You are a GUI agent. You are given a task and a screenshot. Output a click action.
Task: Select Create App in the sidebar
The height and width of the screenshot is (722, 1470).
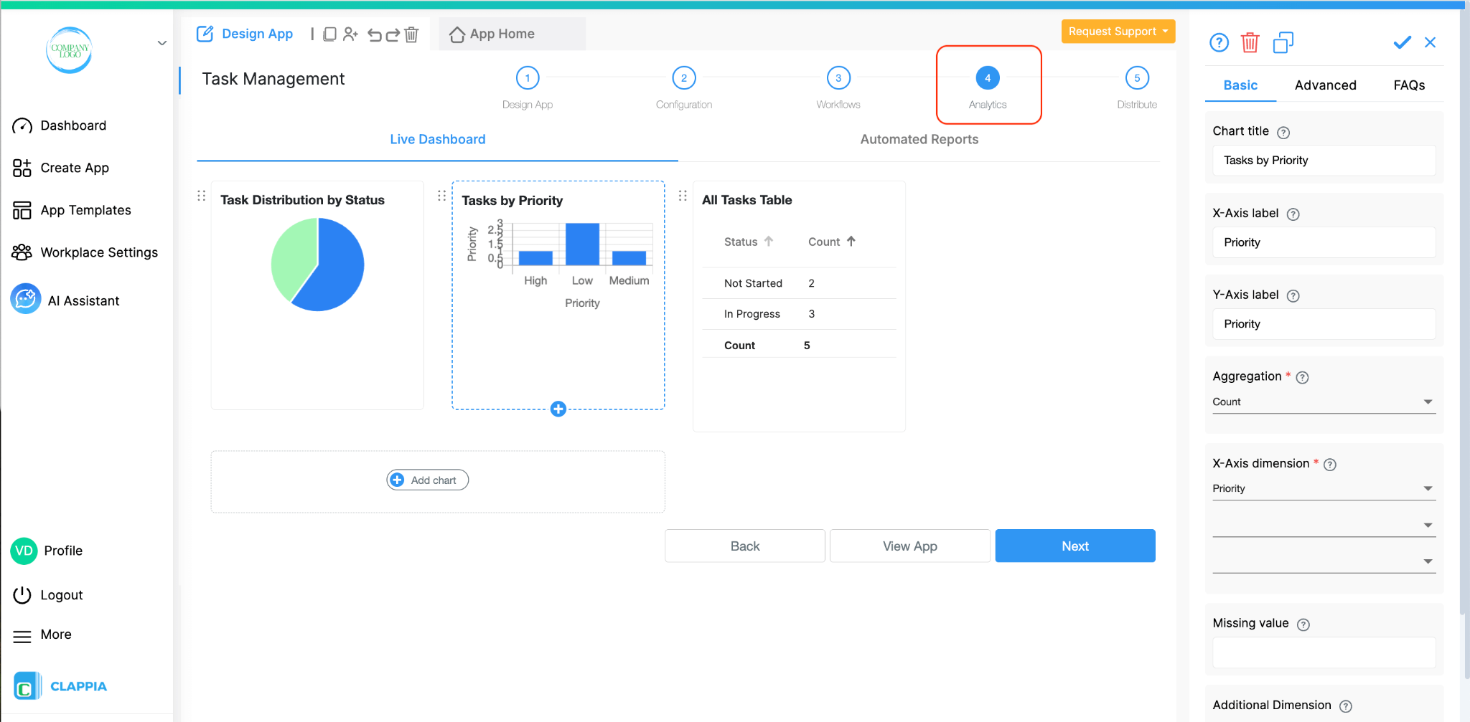(x=74, y=167)
